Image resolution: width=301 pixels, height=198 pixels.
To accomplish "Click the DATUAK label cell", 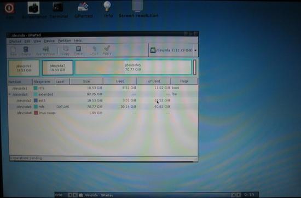I will coord(63,107).
